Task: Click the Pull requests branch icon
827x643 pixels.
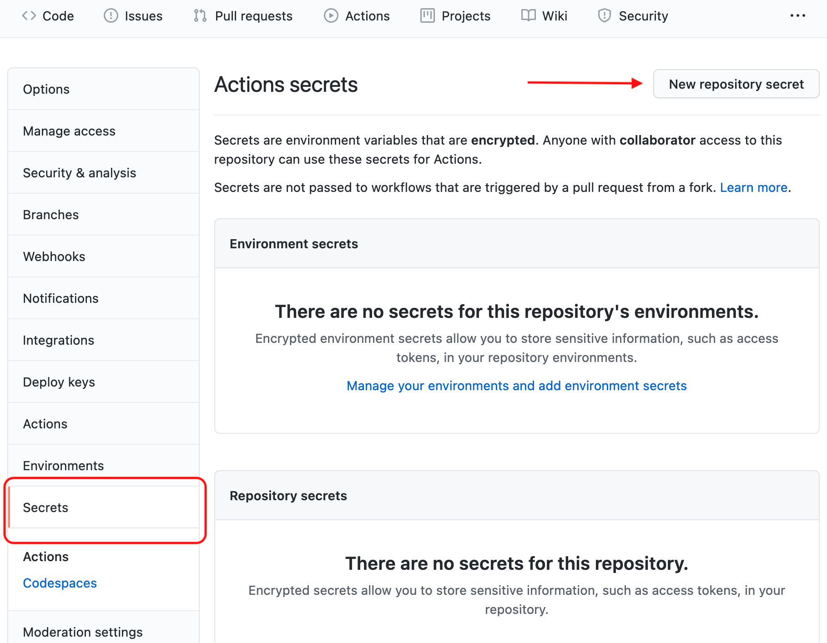Action: (x=200, y=16)
